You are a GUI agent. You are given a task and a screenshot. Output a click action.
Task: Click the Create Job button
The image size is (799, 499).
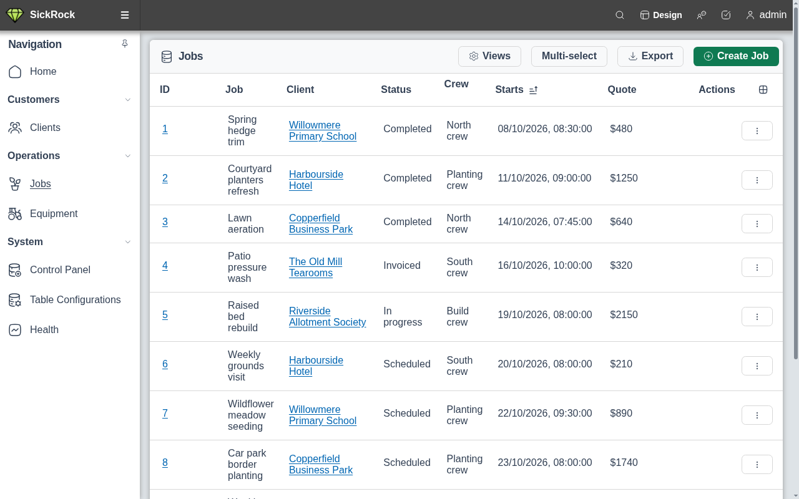[x=736, y=56]
